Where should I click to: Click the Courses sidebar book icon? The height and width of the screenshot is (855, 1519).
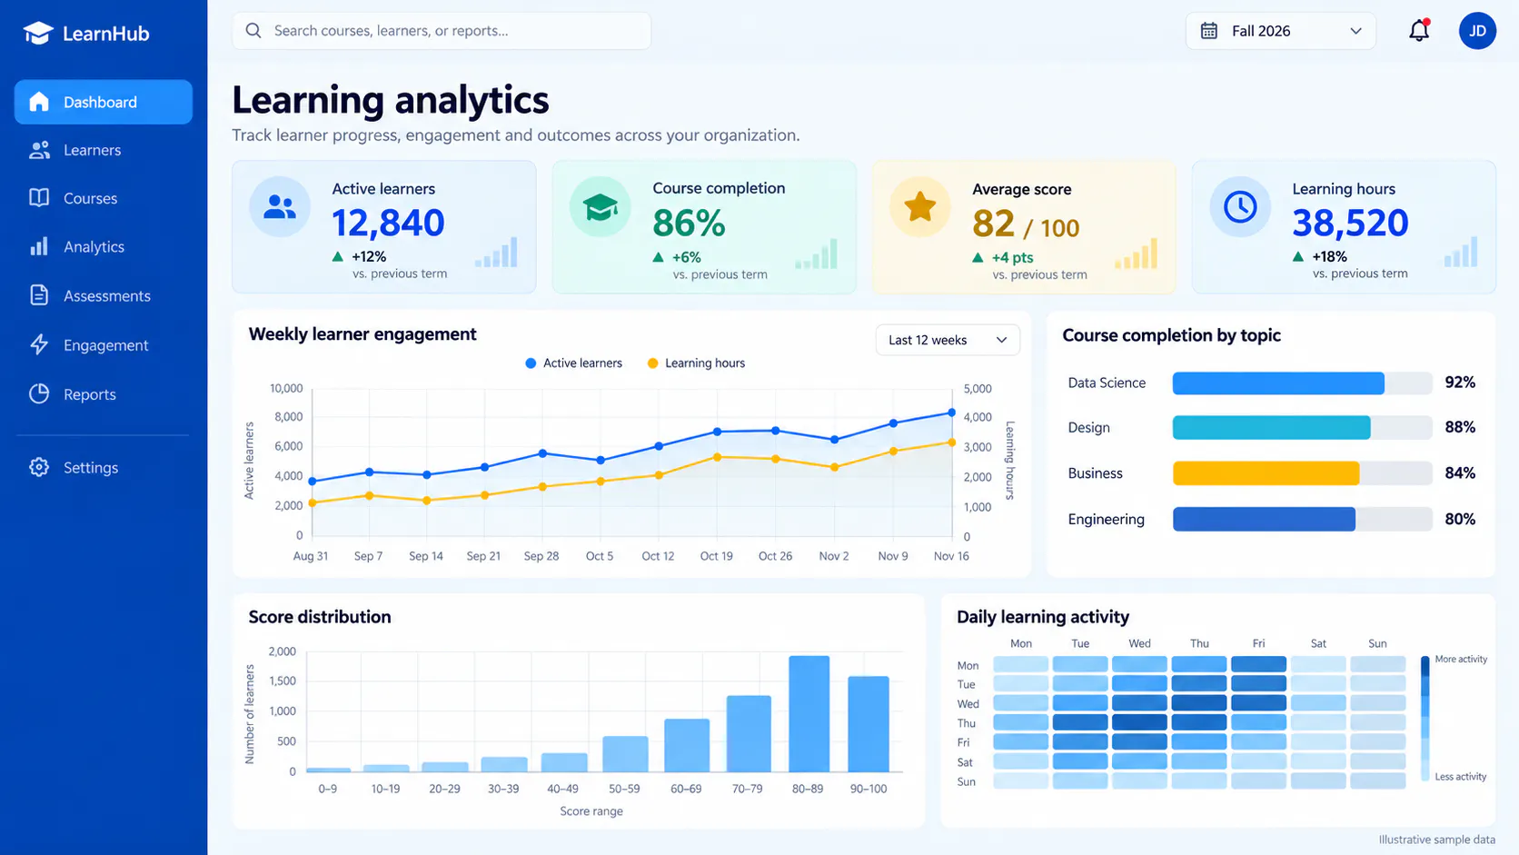tap(39, 198)
